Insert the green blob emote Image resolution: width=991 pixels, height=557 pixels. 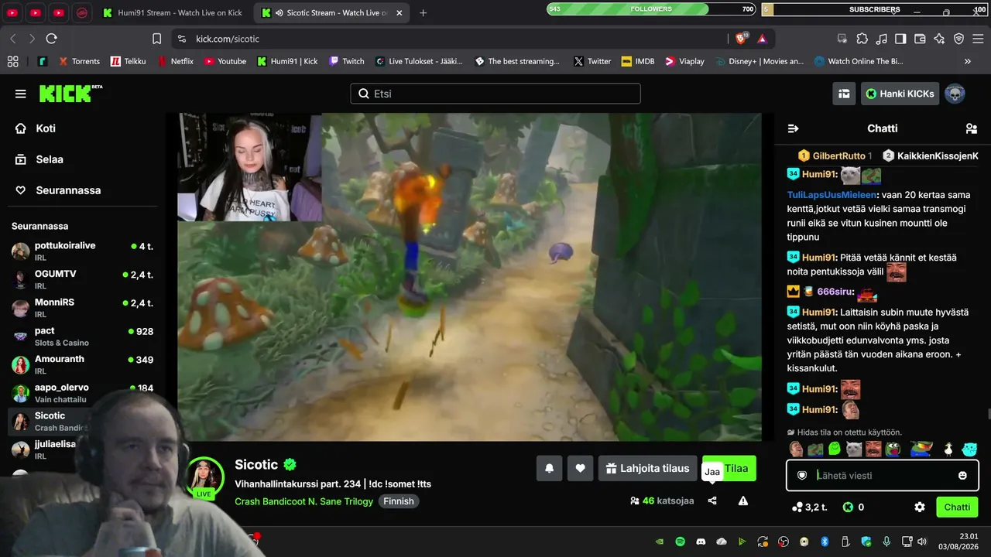[x=835, y=449]
